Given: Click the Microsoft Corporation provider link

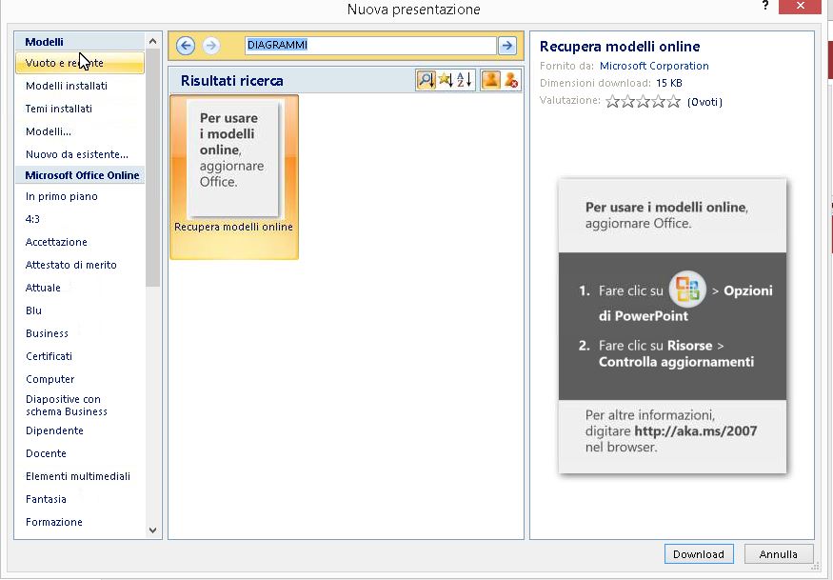Looking at the screenshot, I should click(654, 66).
